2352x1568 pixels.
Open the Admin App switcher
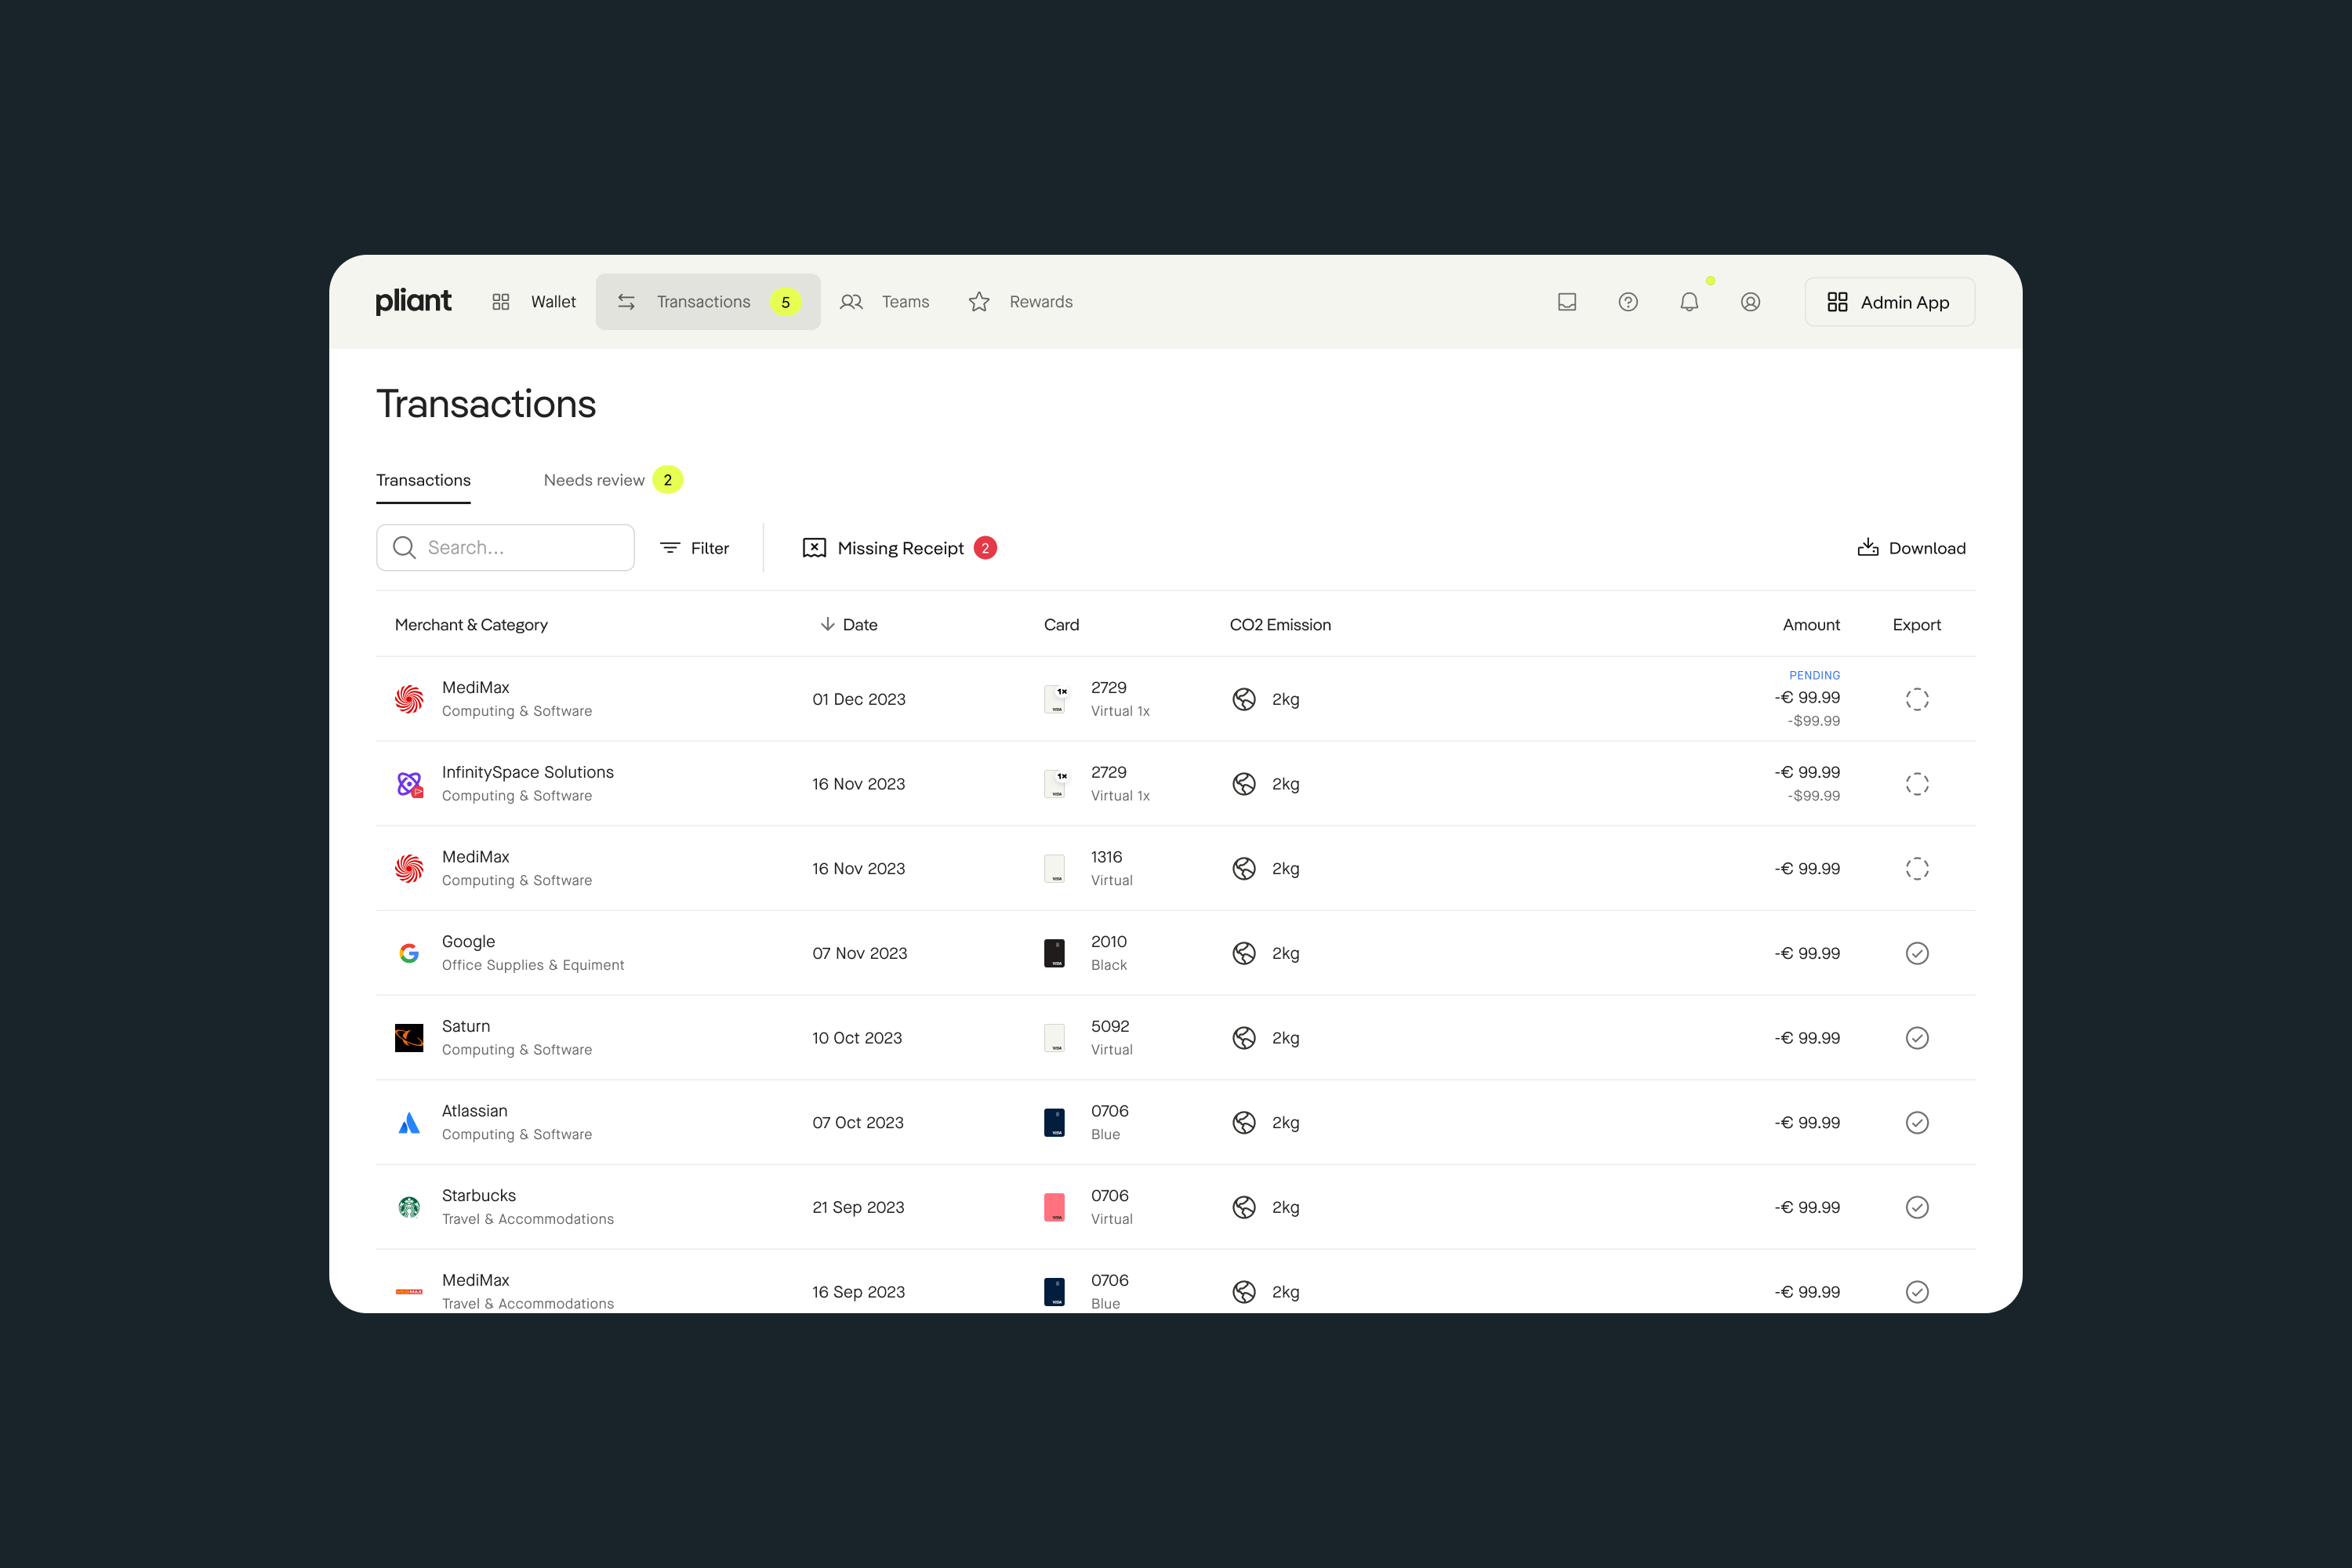[x=1888, y=302]
